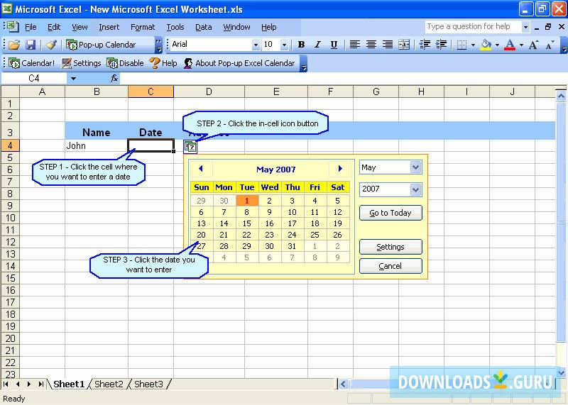Open the 2007 year dropdown
The image size is (568, 405).
pyautogui.click(x=415, y=189)
